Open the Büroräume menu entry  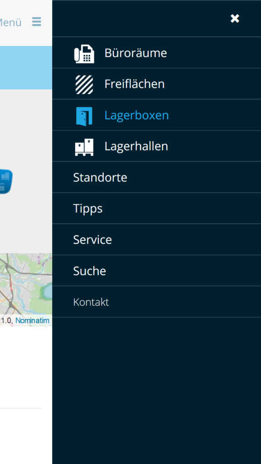click(156, 53)
